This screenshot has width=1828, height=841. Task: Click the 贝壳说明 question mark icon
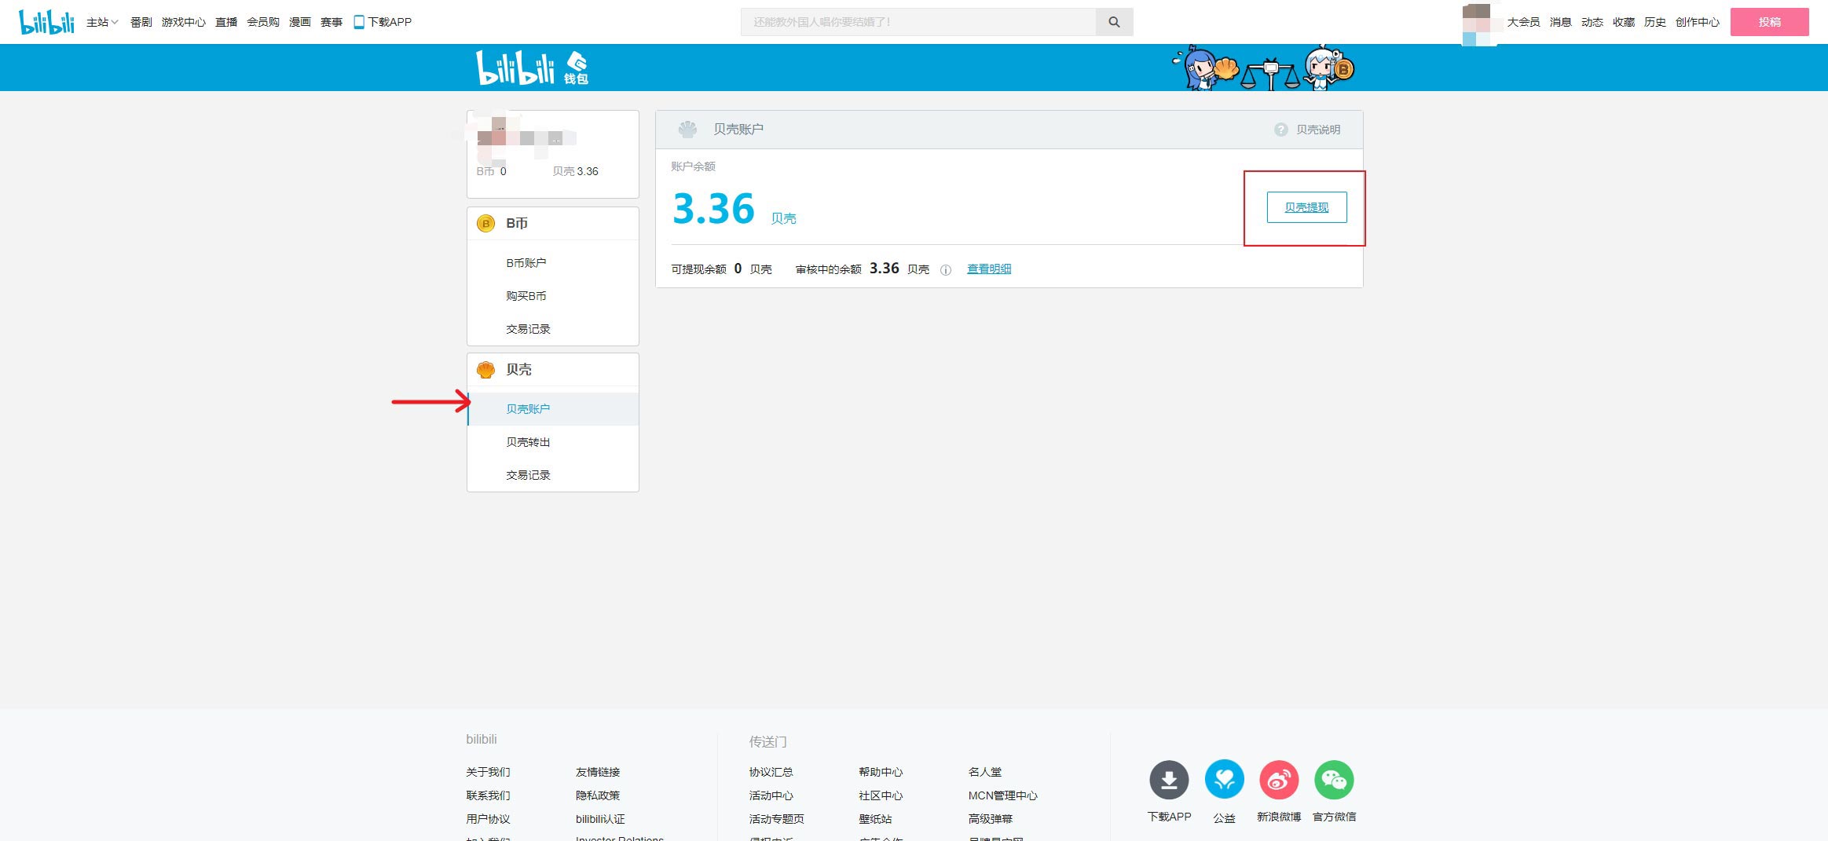click(1280, 130)
